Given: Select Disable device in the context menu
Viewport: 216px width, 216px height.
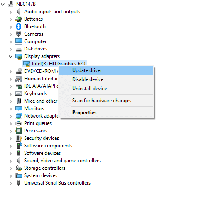Looking at the screenshot, I should [106, 79].
